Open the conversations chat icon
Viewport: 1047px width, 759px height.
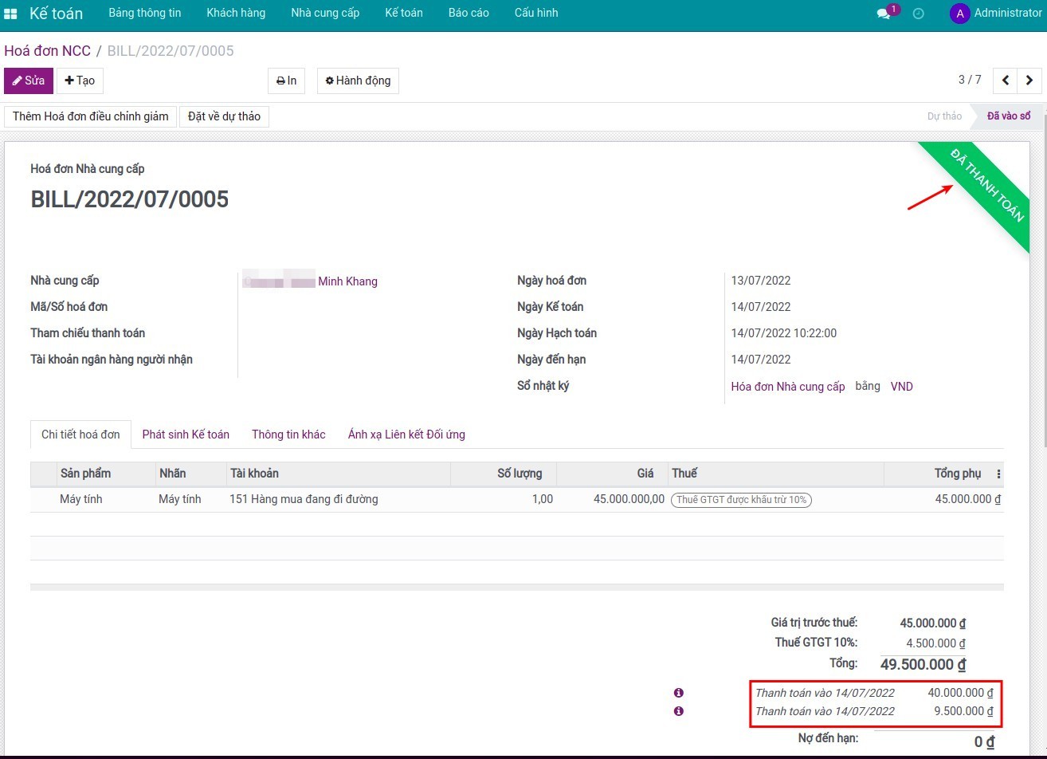884,14
